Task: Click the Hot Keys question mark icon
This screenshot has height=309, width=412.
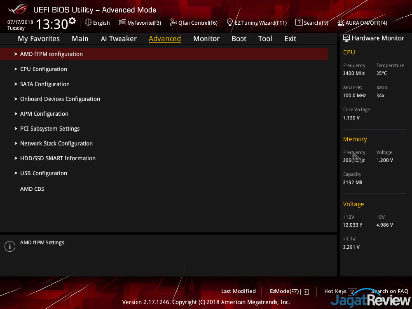Action: pyautogui.click(x=352, y=291)
